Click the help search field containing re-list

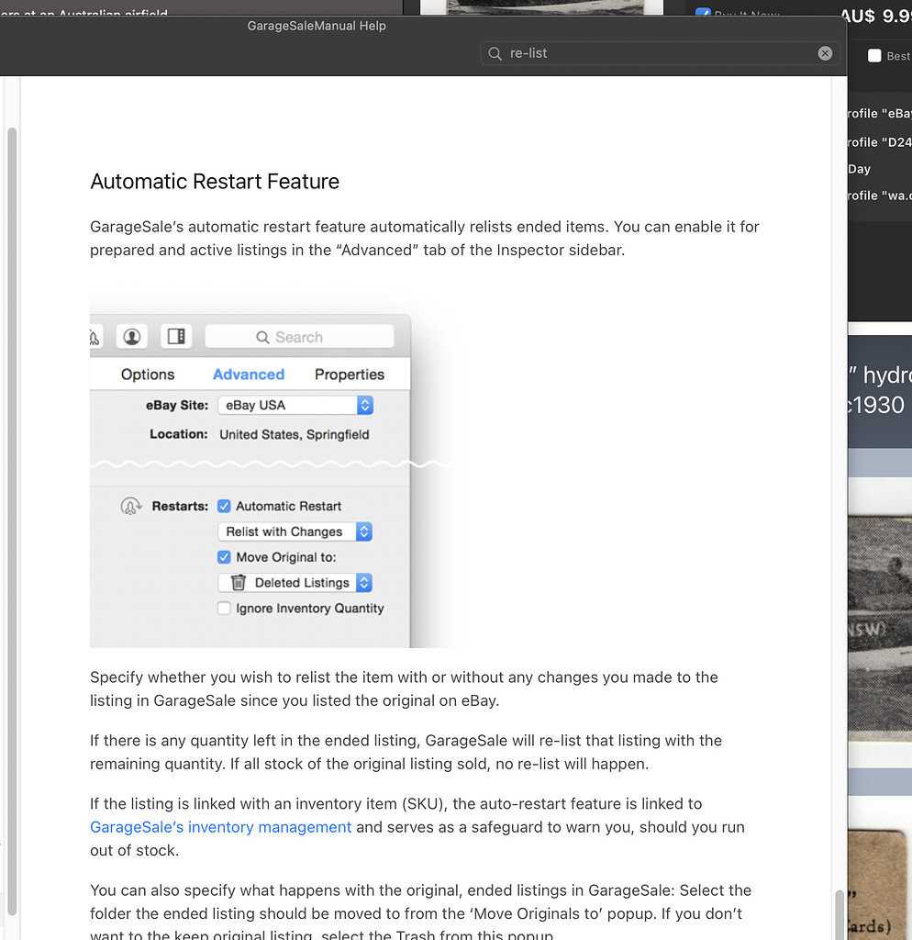[660, 53]
